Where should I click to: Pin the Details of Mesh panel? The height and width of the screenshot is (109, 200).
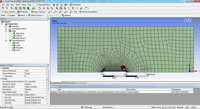tap(48, 65)
